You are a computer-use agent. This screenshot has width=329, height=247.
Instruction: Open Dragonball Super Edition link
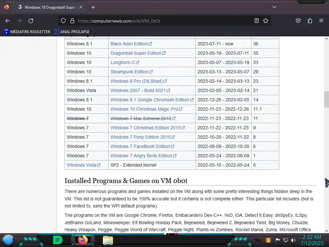[138, 53]
